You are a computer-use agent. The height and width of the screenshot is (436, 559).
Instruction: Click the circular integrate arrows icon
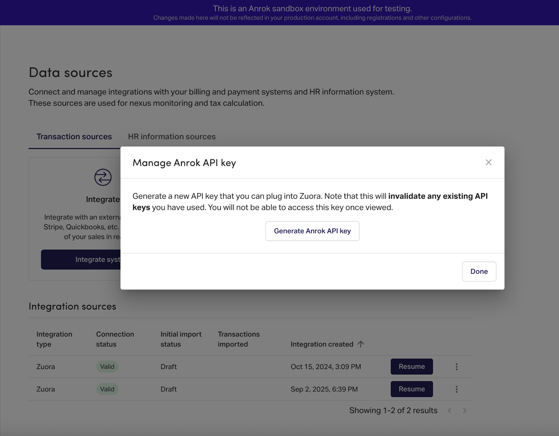103,177
